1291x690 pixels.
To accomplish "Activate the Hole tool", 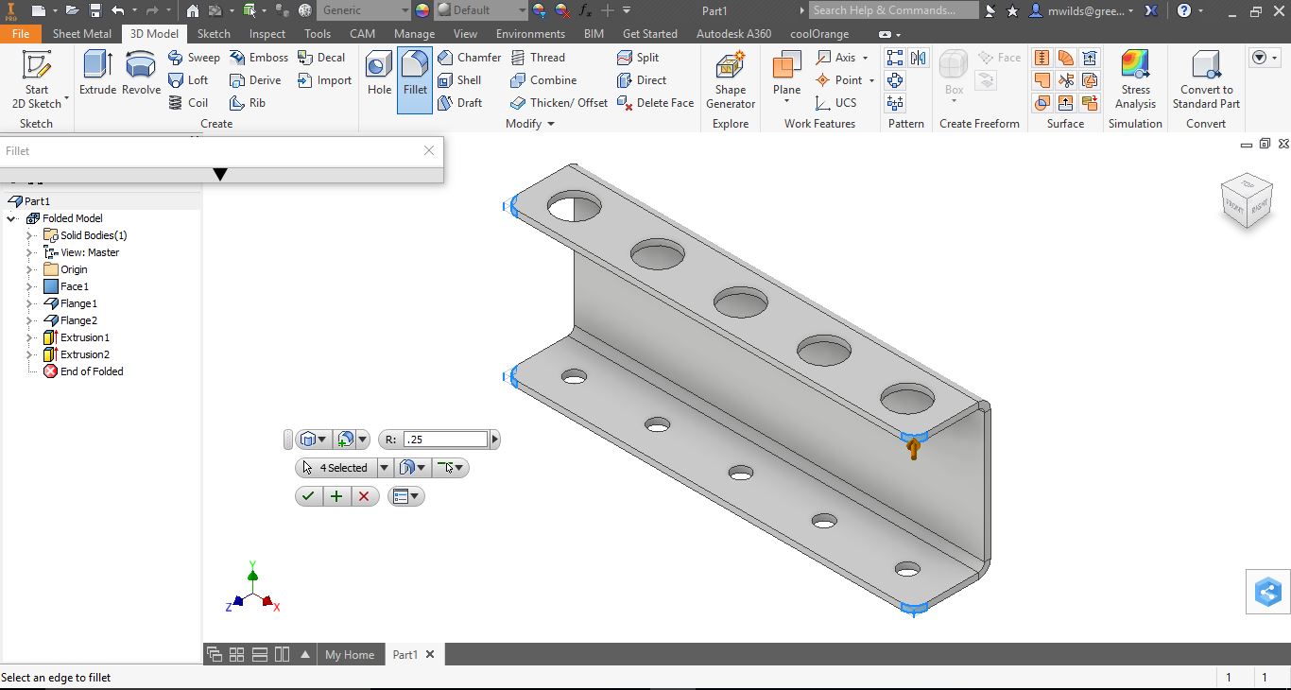I will (x=379, y=74).
